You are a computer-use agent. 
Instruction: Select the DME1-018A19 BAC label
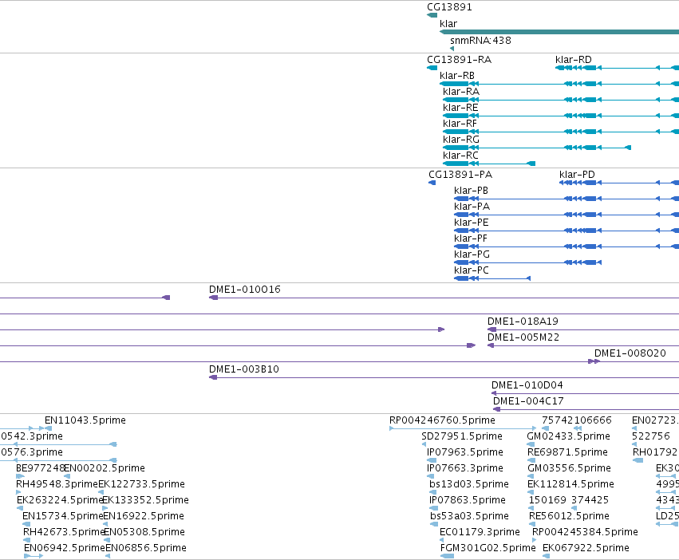click(x=523, y=321)
